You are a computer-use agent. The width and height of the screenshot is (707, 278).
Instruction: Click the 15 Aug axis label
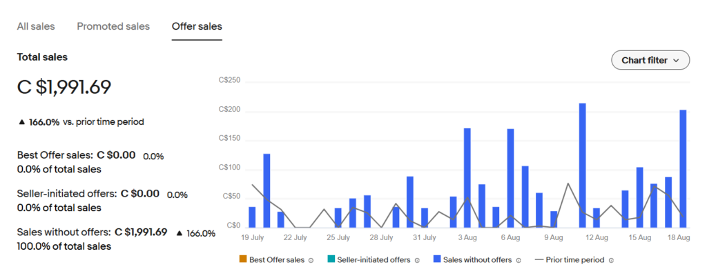[640, 237]
